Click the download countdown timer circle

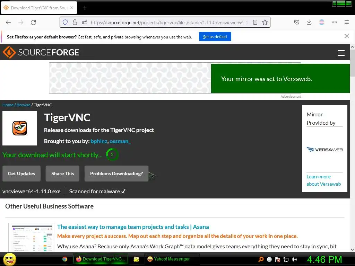[x=112, y=154]
